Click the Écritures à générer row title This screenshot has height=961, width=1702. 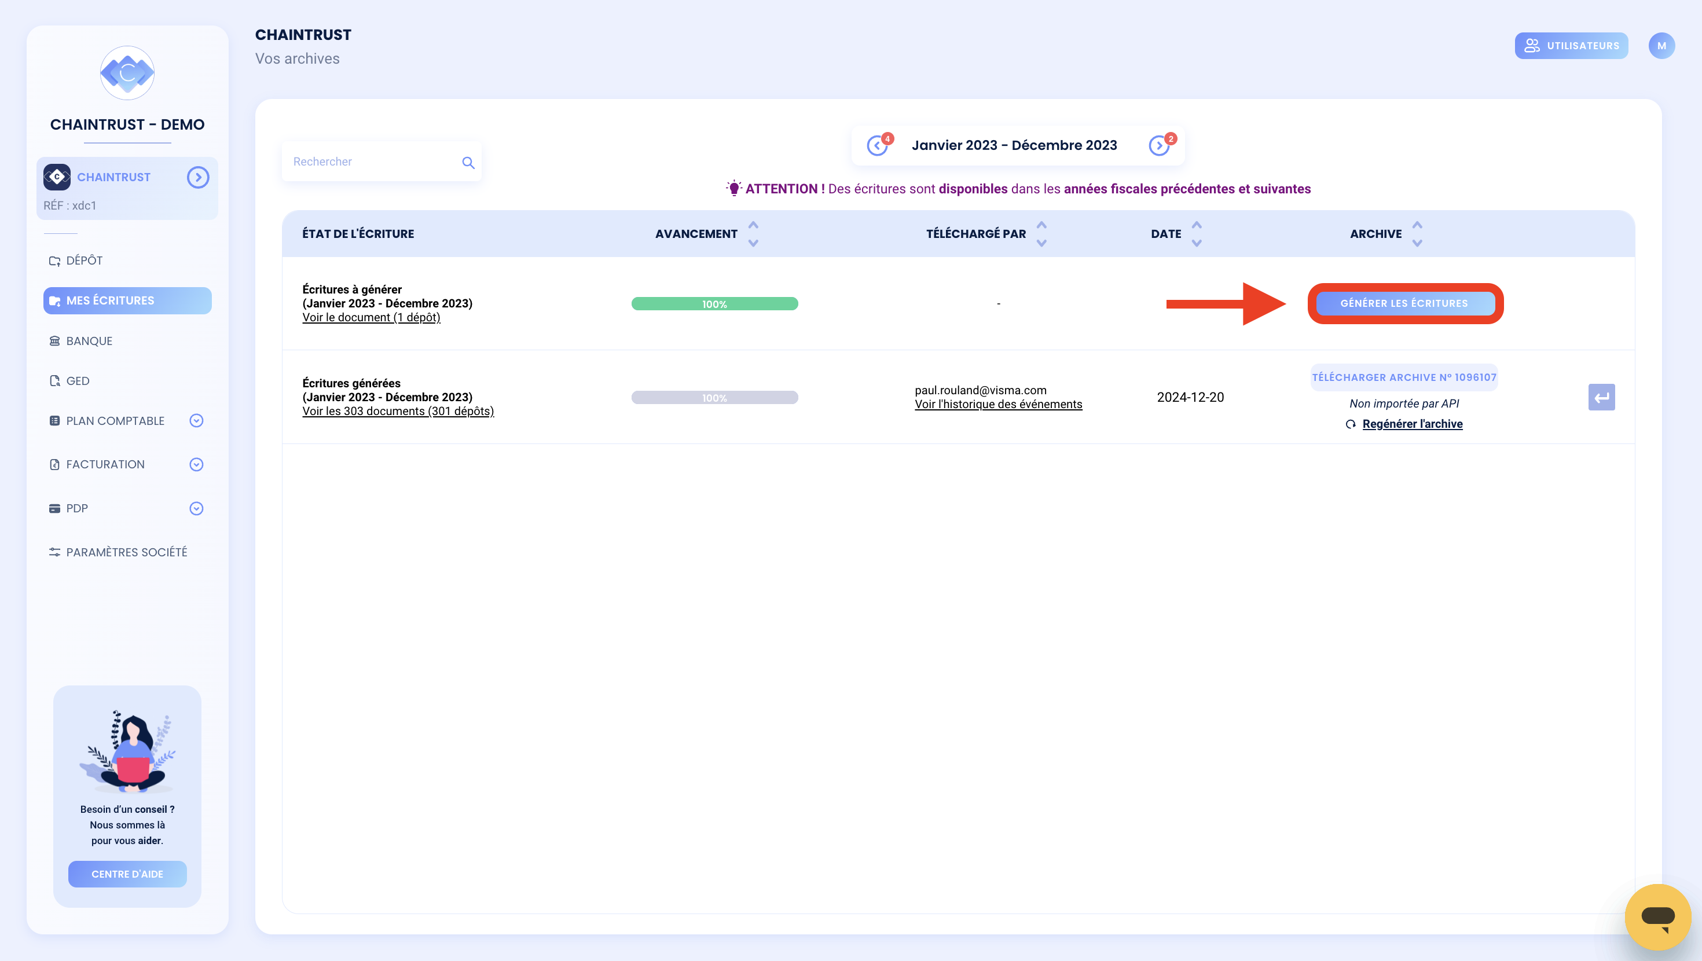tap(352, 289)
